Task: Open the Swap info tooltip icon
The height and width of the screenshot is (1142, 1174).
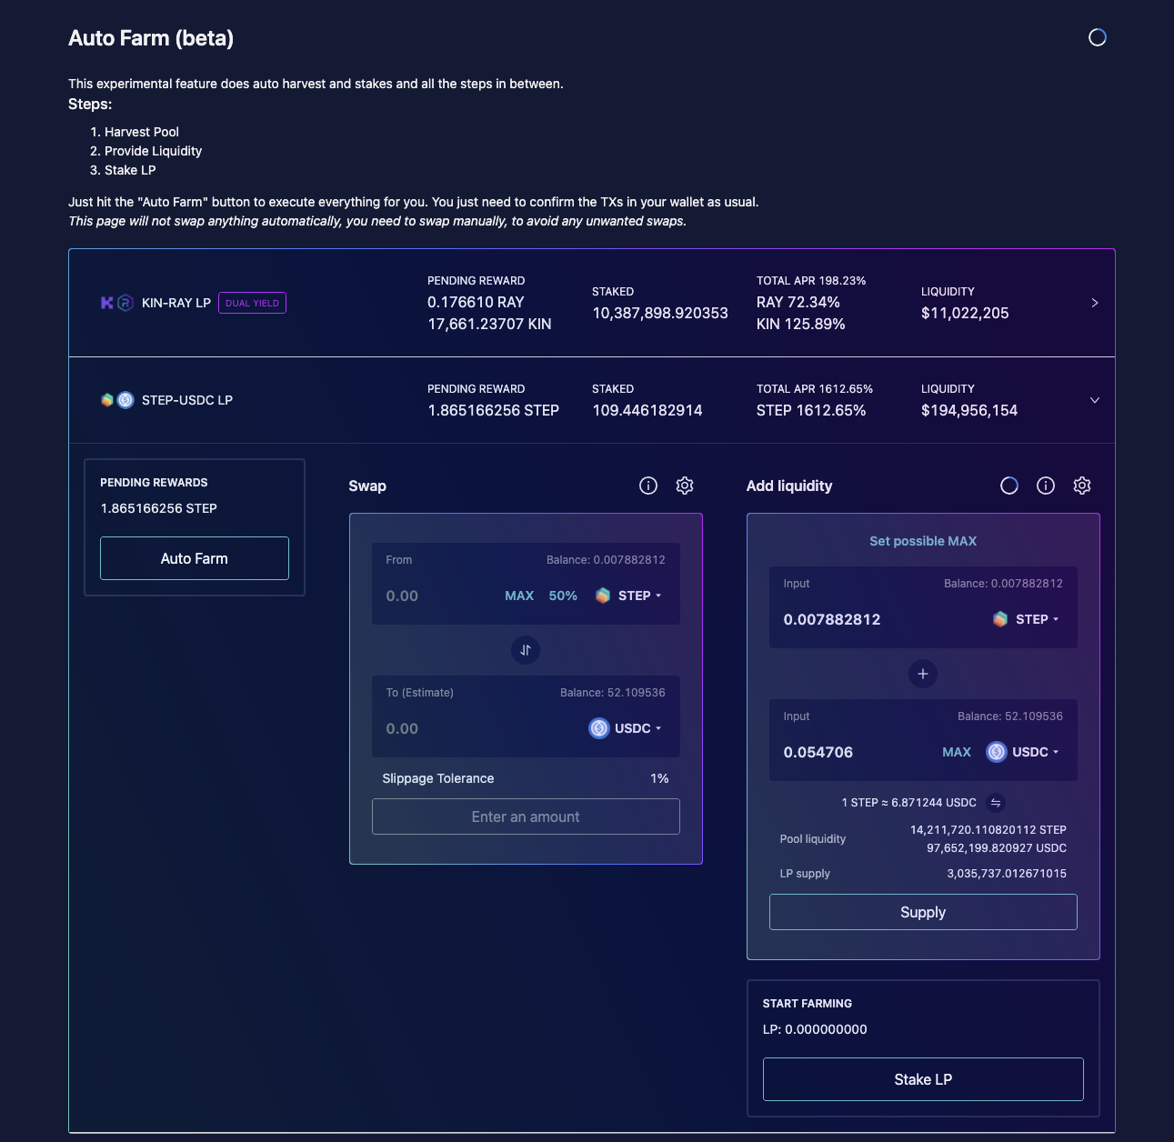Action: click(647, 486)
